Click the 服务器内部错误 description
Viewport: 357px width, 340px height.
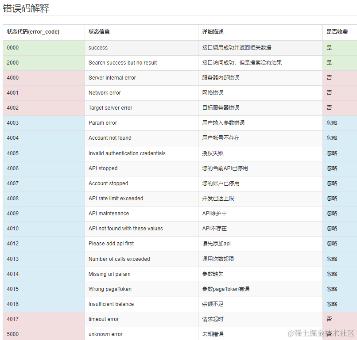(221, 78)
